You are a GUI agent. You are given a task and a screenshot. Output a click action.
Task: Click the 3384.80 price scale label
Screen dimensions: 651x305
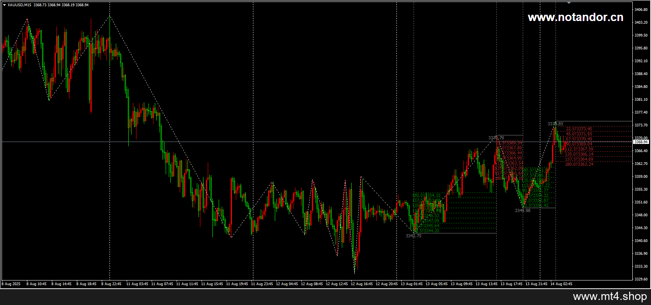[x=641, y=87]
